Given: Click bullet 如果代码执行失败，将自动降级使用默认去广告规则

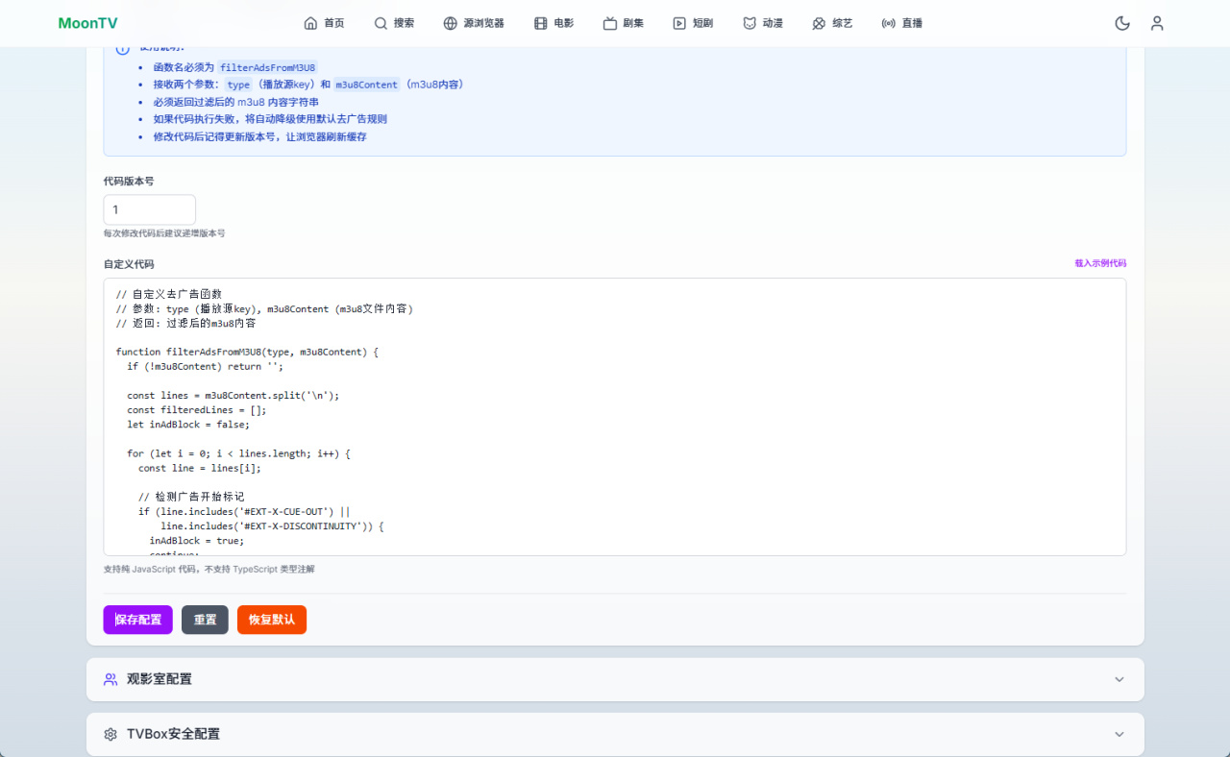Looking at the screenshot, I should click(270, 119).
